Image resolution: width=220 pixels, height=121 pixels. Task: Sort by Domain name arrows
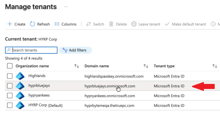point(146,66)
